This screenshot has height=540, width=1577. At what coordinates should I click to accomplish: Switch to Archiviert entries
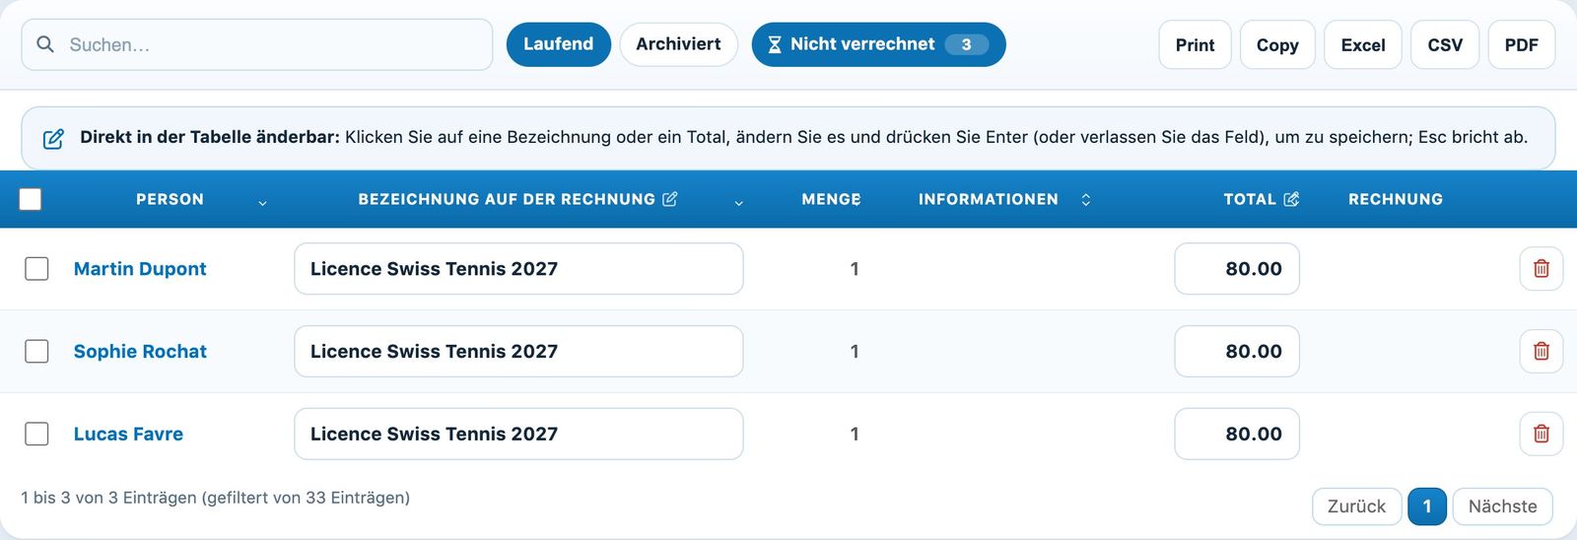click(678, 44)
